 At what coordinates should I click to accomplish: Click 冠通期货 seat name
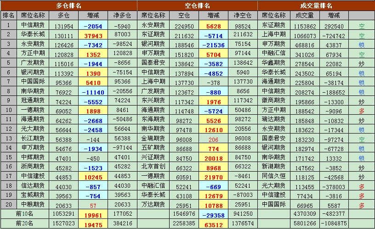point(33,101)
